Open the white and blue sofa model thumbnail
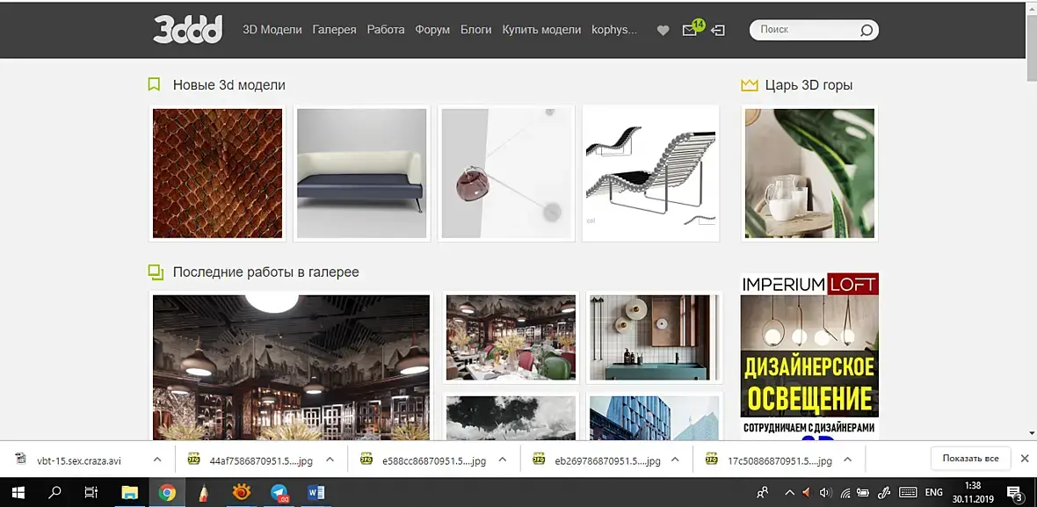 tap(362, 173)
